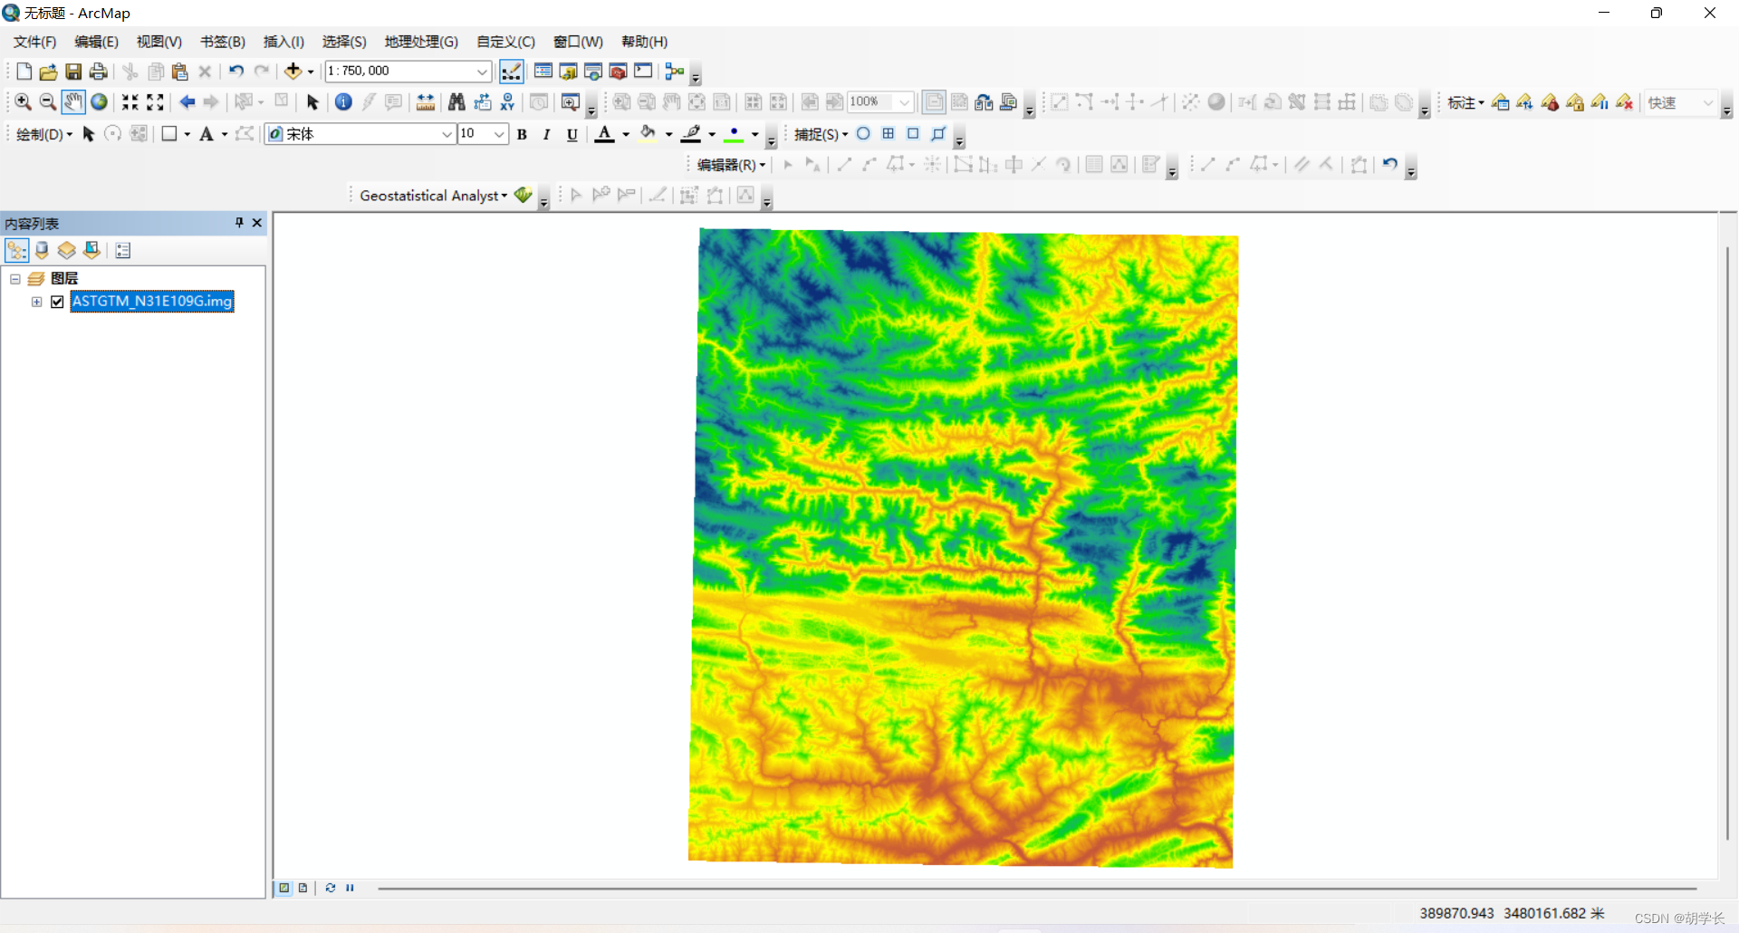Open the Editor toolbar icon
1739x933 pixels.
pyautogui.click(x=512, y=72)
